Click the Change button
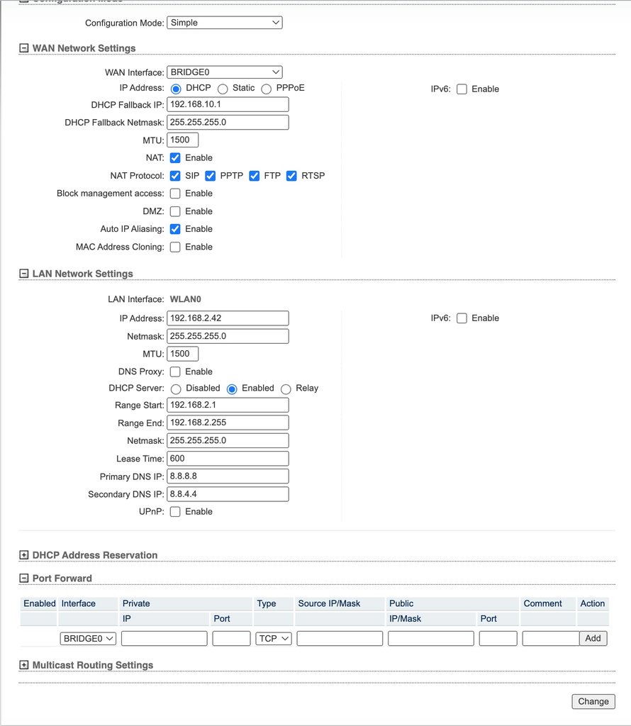The image size is (631, 726). (593, 701)
